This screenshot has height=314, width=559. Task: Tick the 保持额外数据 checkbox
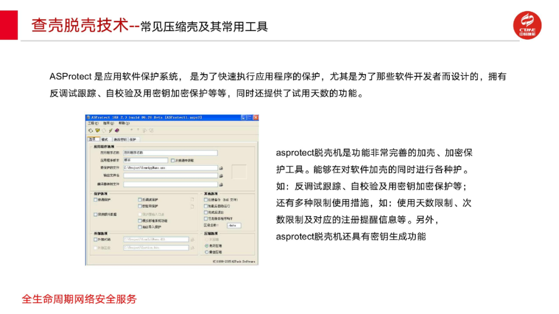point(96,214)
